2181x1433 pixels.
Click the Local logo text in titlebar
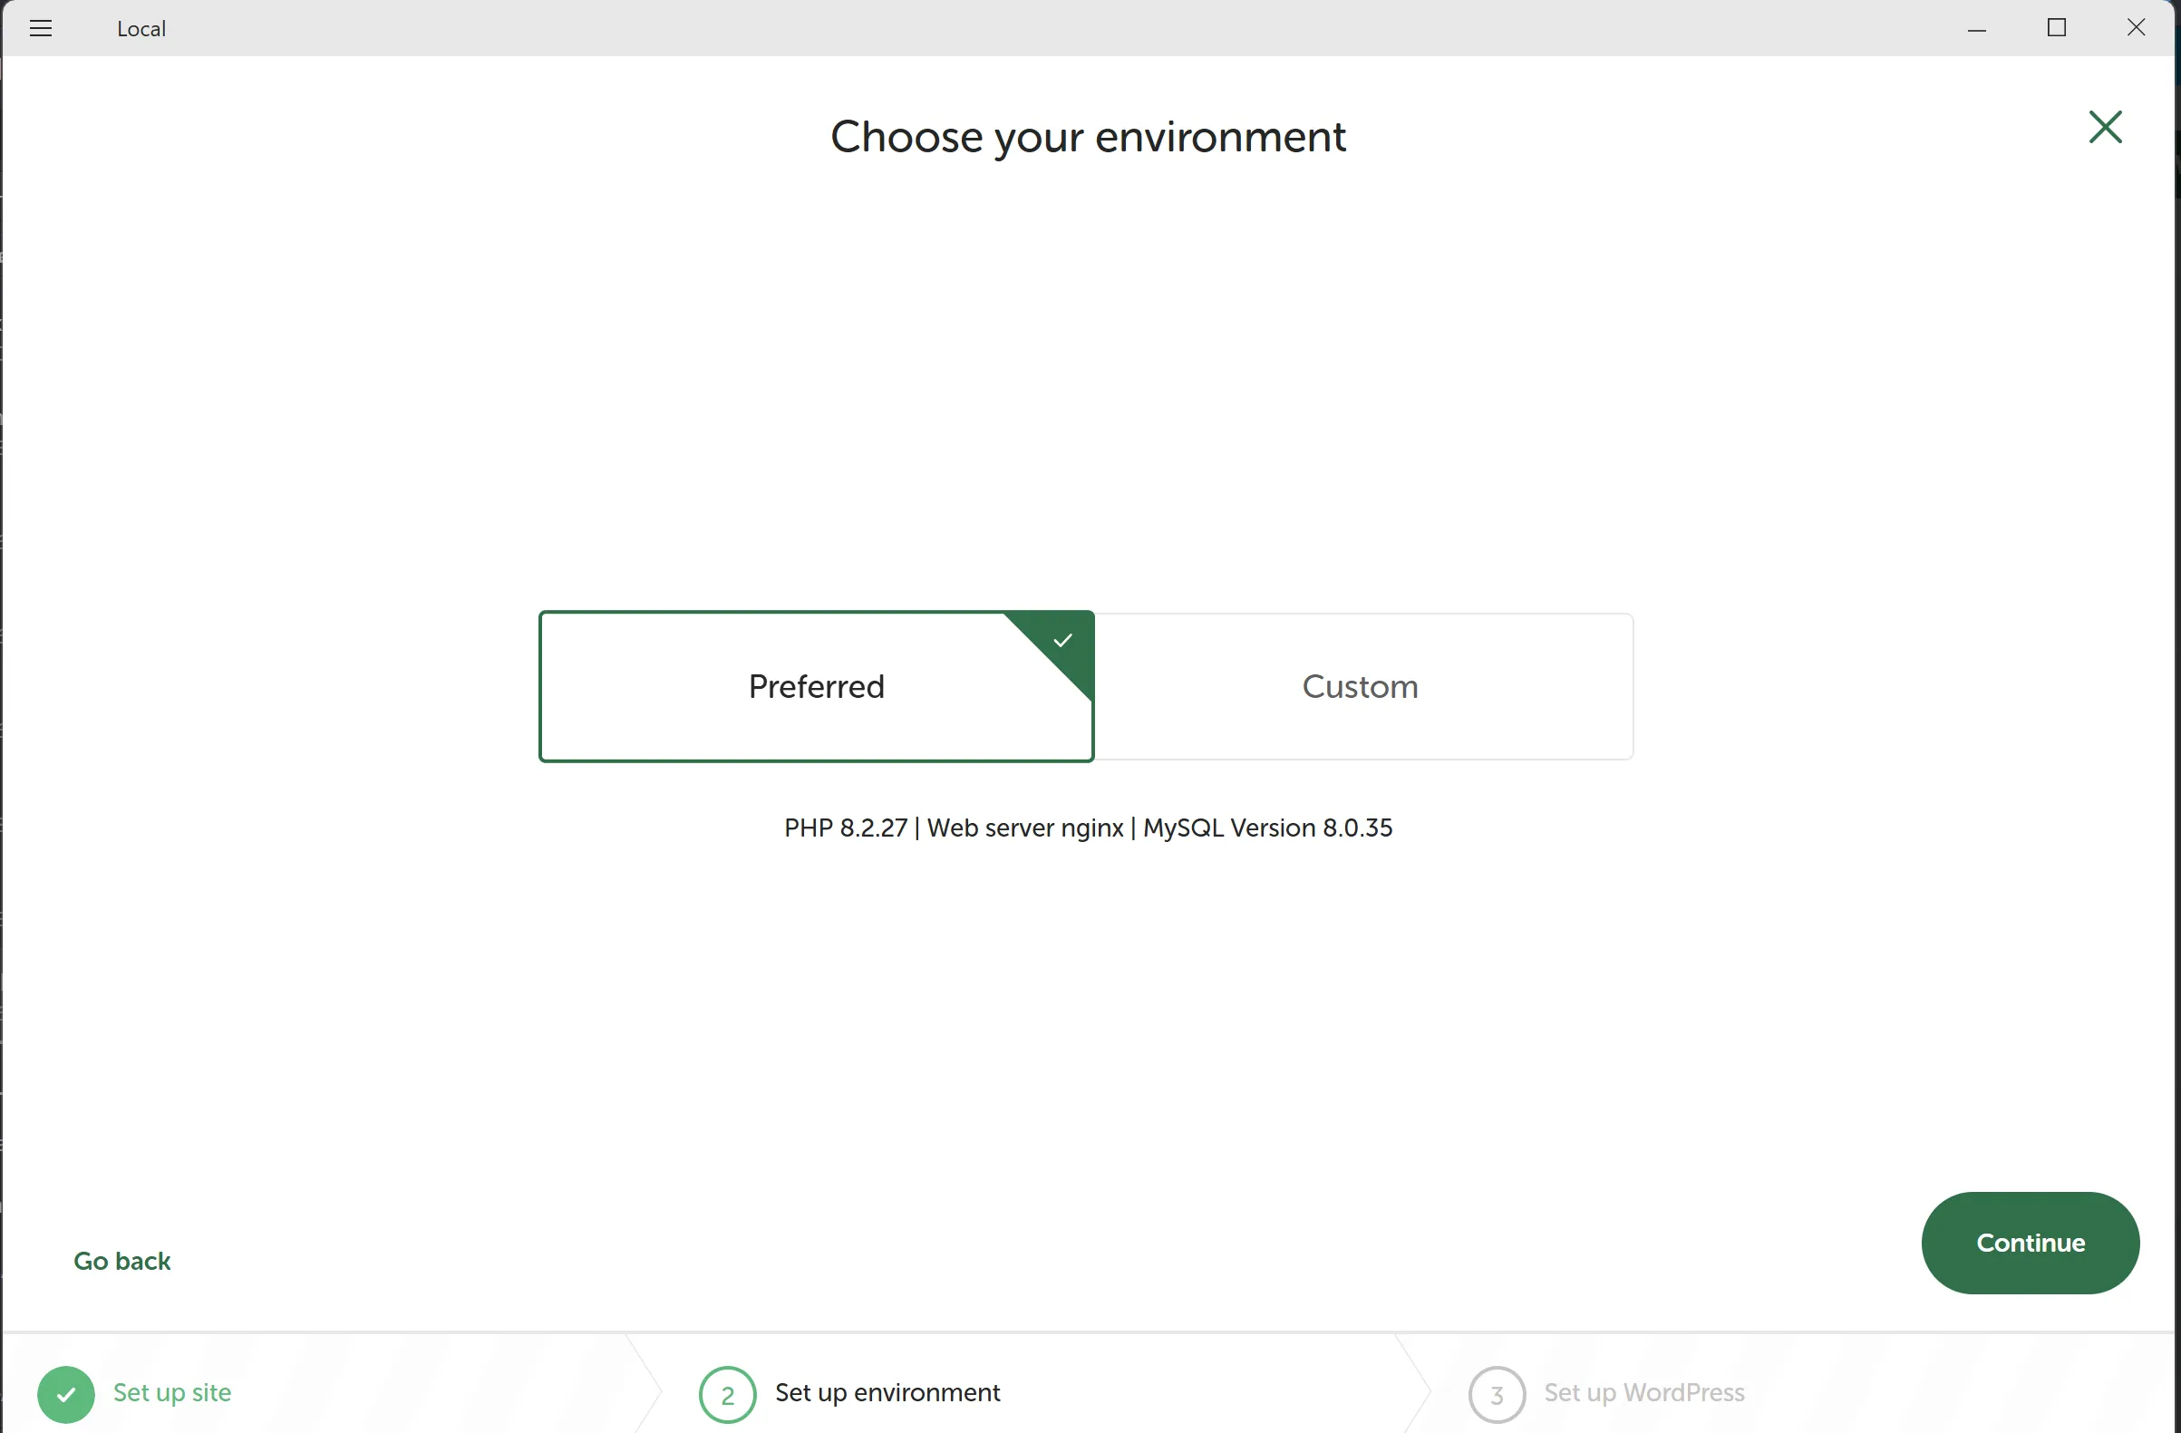pyautogui.click(x=141, y=28)
